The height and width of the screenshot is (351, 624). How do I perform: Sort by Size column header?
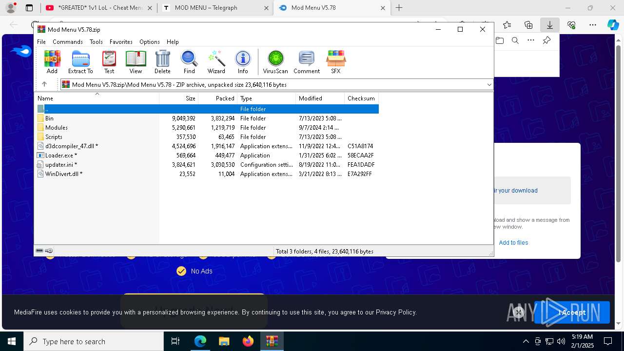click(x=178, y=98)
